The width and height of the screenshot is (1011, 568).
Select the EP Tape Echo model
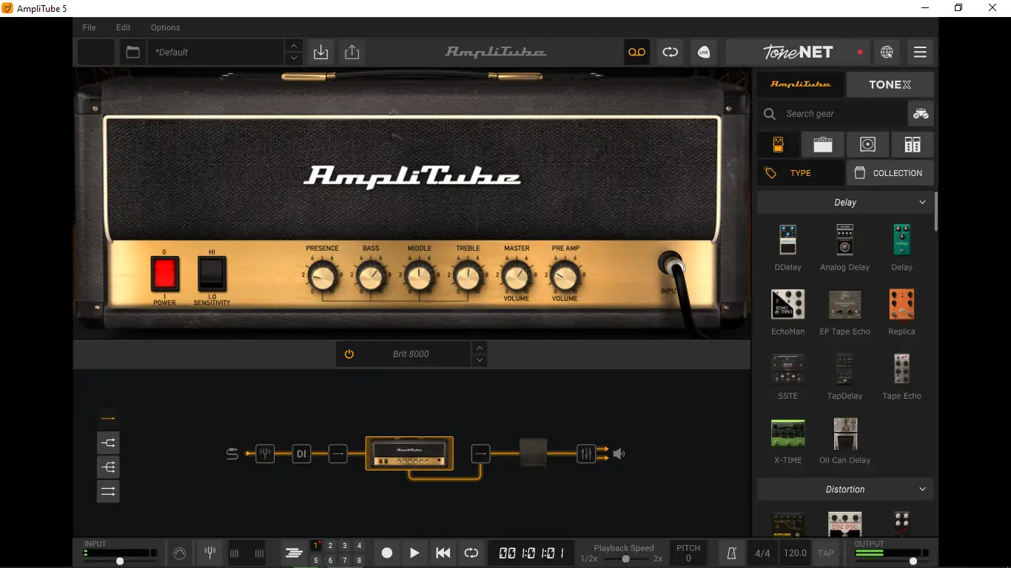pos(844,305)
